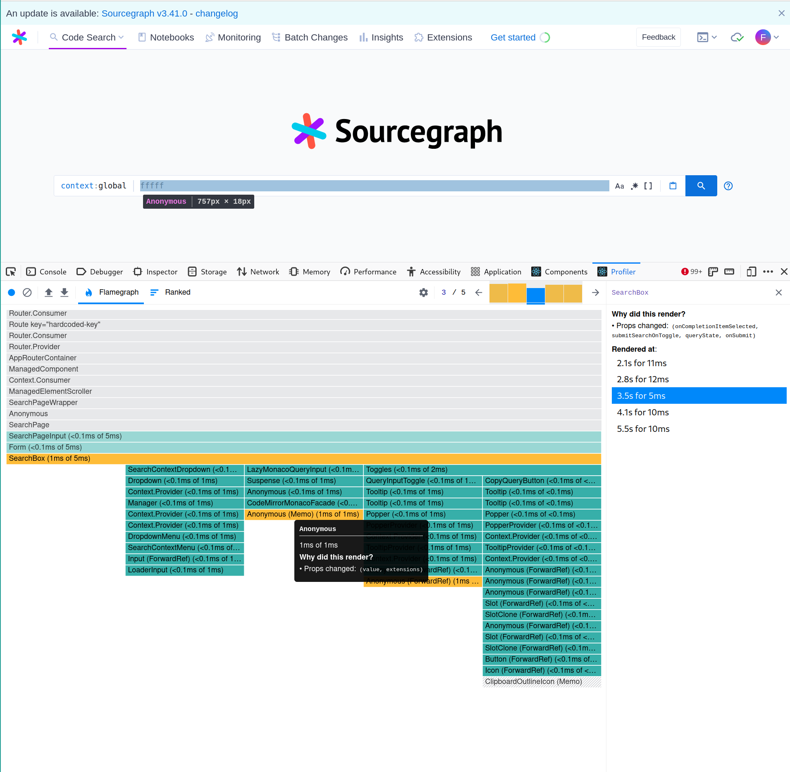Click CopyQueryButton flamegraph bar
This screenshot has height=772, width=790.
click(542, 481)
